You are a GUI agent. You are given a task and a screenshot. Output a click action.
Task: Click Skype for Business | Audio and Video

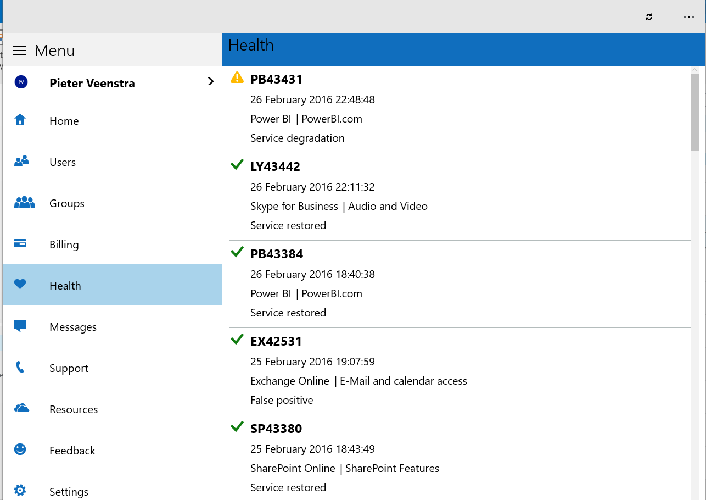click(339, 207)
